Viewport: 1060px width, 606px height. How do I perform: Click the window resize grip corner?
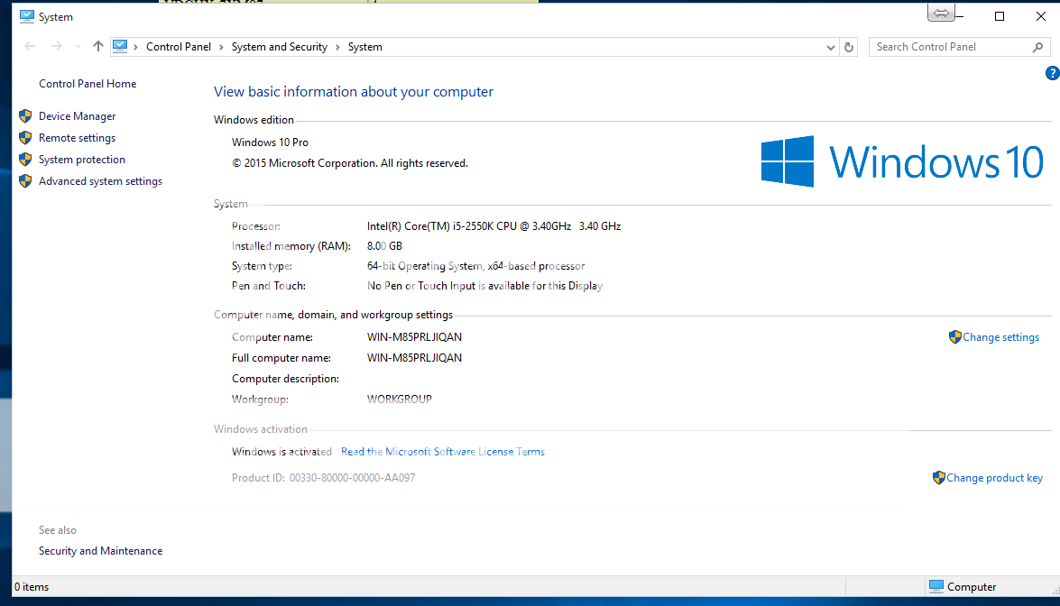click(x=1055, y=592)
